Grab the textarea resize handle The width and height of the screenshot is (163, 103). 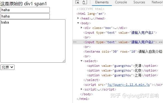coord(64,61)
